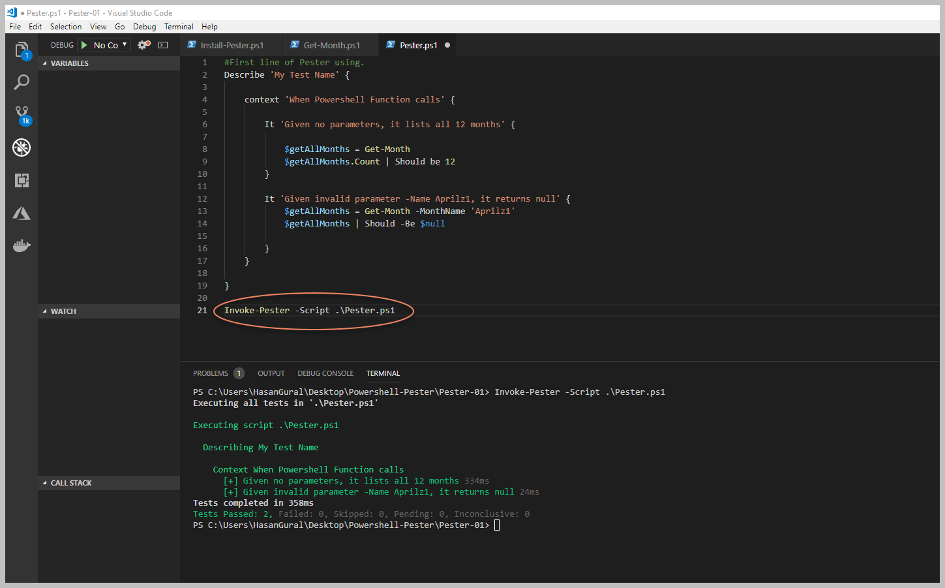
Task: Click line number 8 in gutter
Action: 204,149
